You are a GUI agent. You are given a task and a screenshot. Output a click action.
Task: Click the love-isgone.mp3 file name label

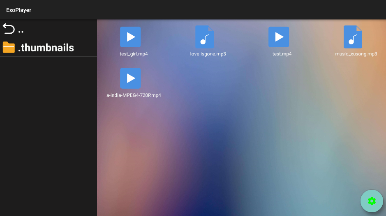tap(208, 54)
